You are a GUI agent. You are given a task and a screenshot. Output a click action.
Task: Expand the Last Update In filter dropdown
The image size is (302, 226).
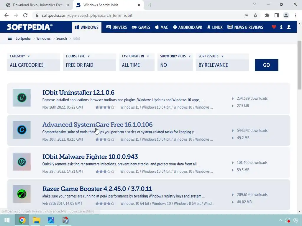(x=137, y=62)
